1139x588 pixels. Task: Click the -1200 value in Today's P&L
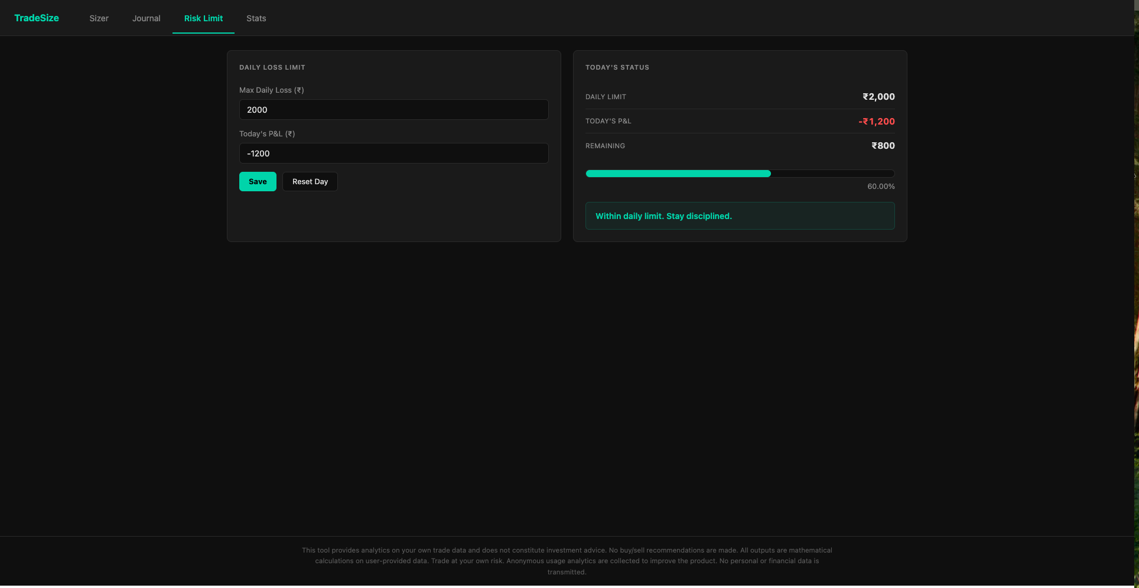(x=258, y=153)
